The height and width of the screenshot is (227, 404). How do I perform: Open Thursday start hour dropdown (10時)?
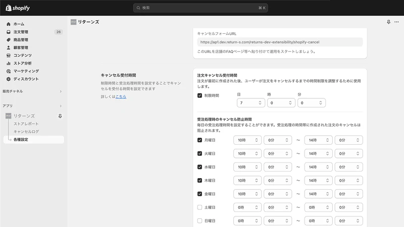click(247, 181)
